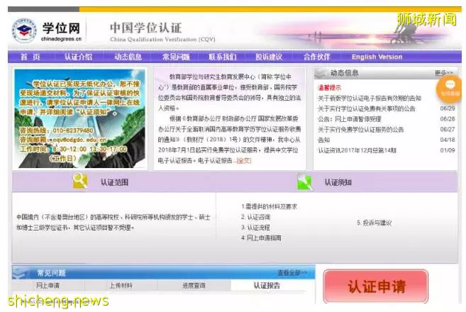The height and width of the screenshot is (312, 466).
Task: Select the 上传材料 tab
Action: click(x=121, y=286)
